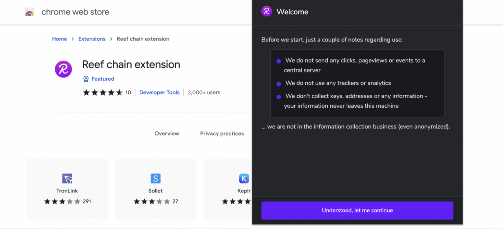Click the 2,000+ users text
Screen dimensions: 503x229
point(204,93)
